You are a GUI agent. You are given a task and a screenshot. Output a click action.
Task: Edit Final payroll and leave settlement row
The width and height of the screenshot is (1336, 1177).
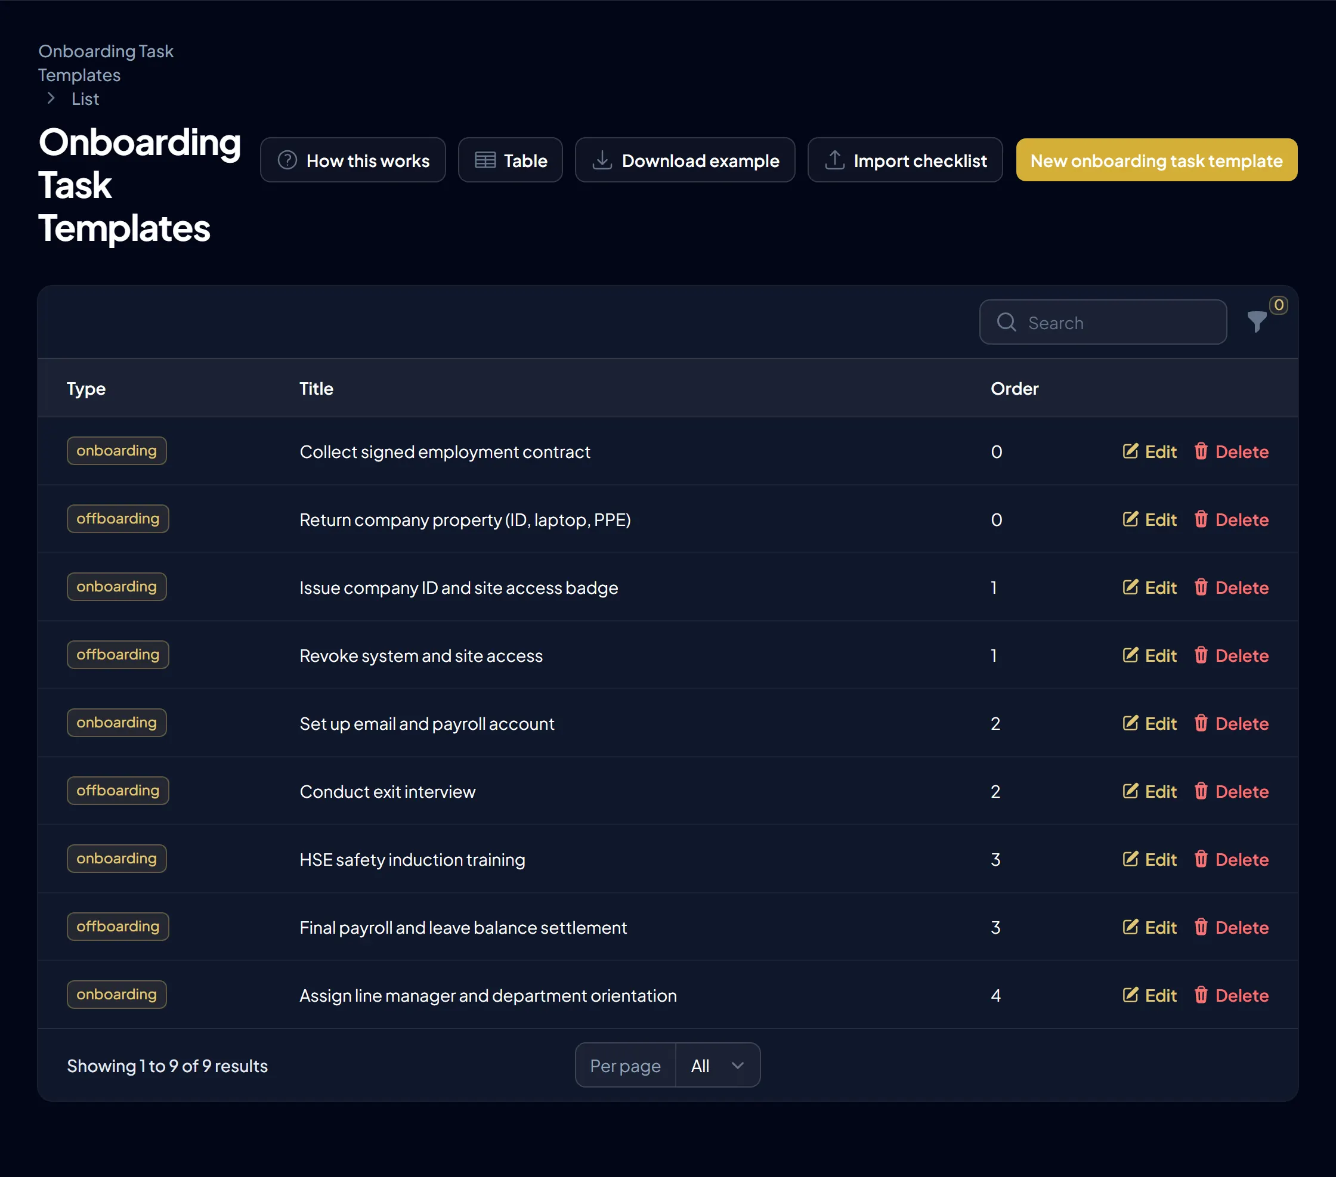pyautogui.click(x=1149, y=927)
